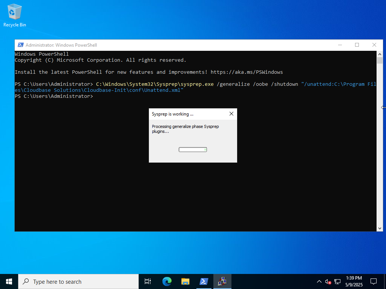The width and height of the screenshot is (386, 289).
Task: Click the PowerShell scrollbar down arrow
Action: tap(380, 228)
